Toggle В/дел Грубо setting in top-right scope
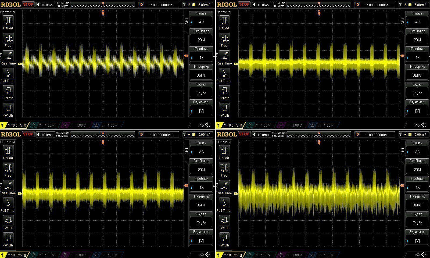The width and height of the screenshot is (430, 258). pyautogui.click(x=417, y=93)
